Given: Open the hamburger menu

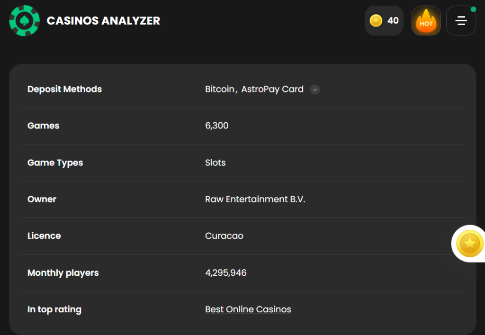Looking at the screenshot, I should [461, 21].
